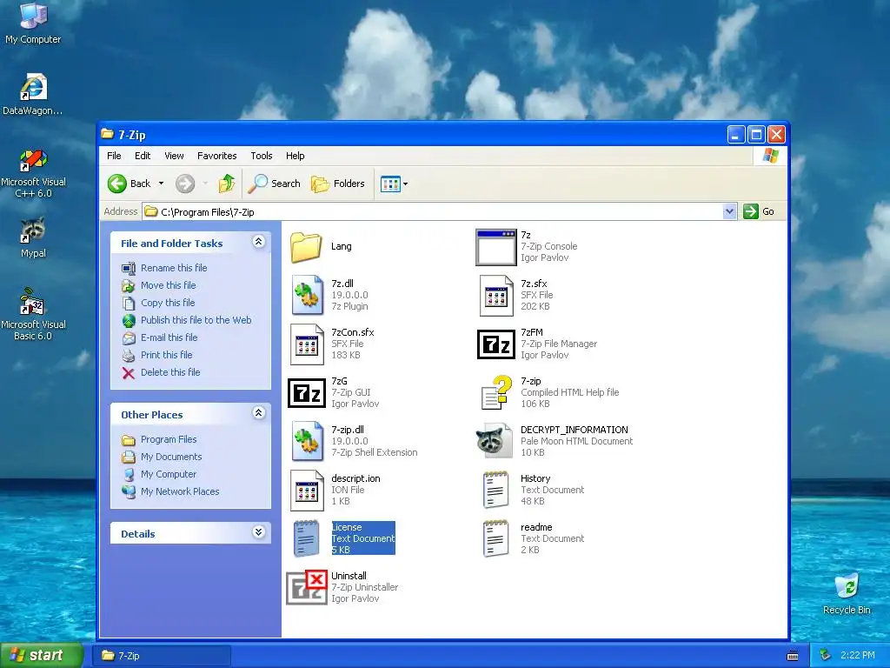Select the 7z.dll plugin file icon
The image size is (890, 668).
coord(307,295)
